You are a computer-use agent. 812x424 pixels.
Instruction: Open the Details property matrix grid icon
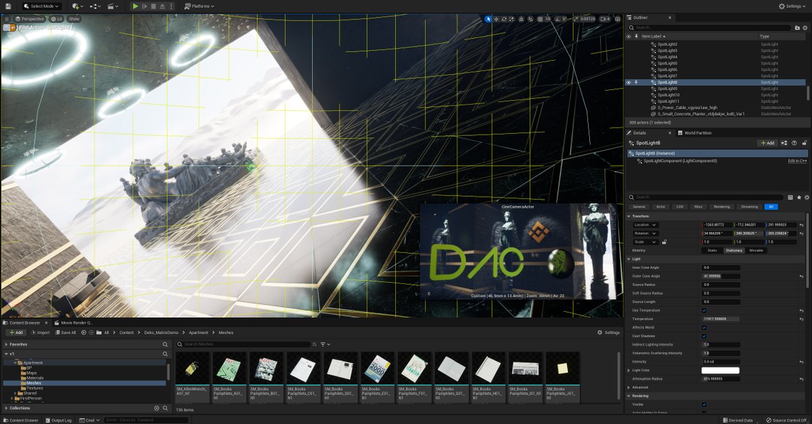point(790,197)
